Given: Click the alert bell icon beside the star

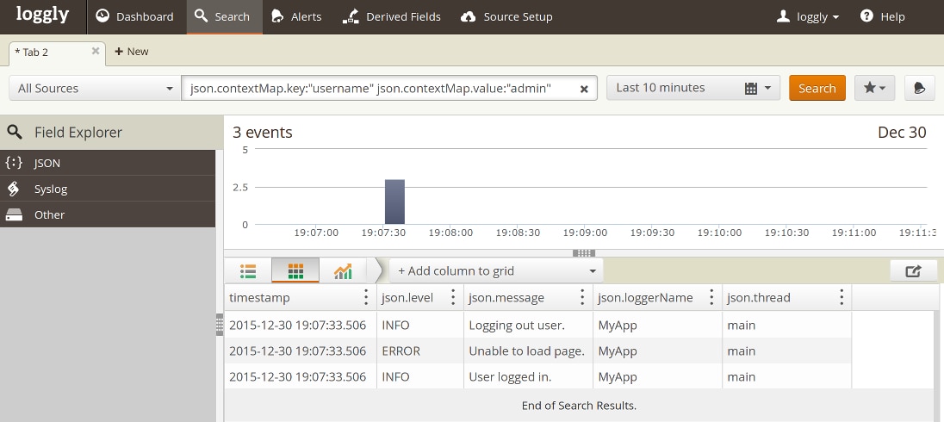Looking at the screenshot, I should pyautogui.click(x=920, y=88).
